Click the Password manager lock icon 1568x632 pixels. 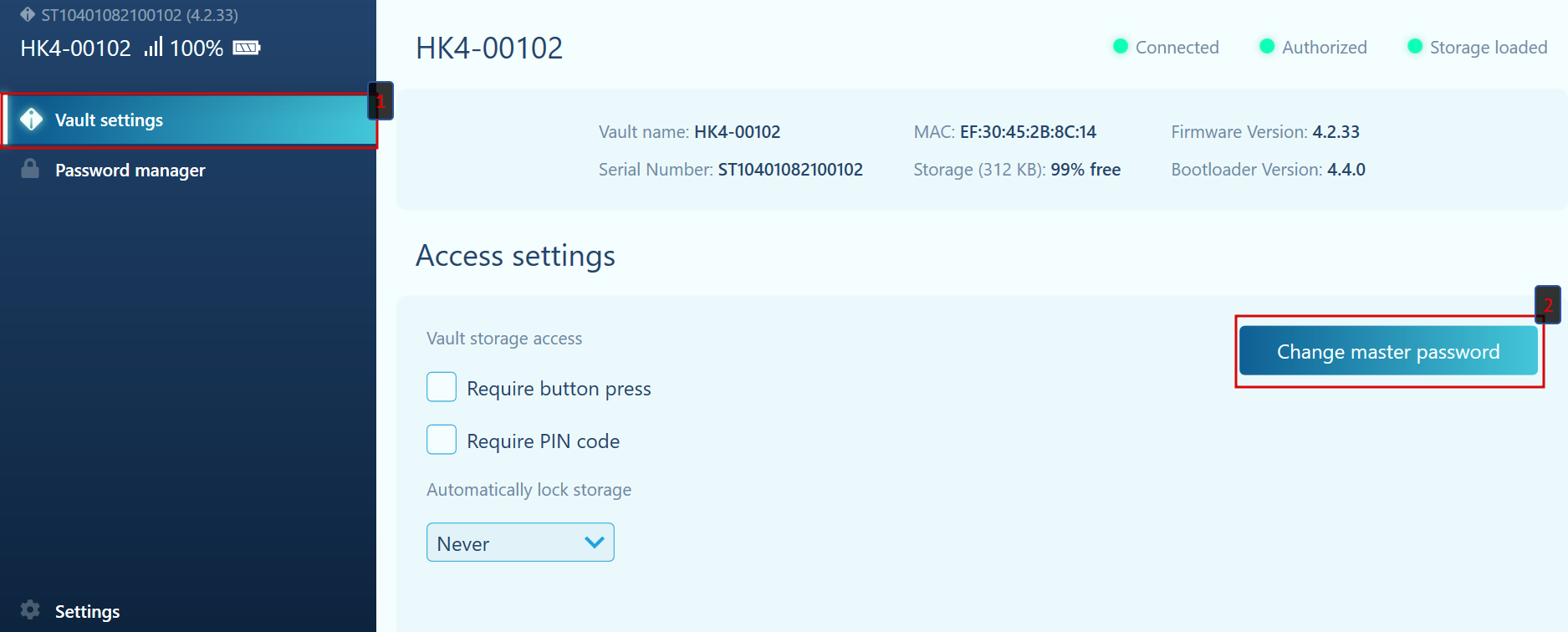30,169
